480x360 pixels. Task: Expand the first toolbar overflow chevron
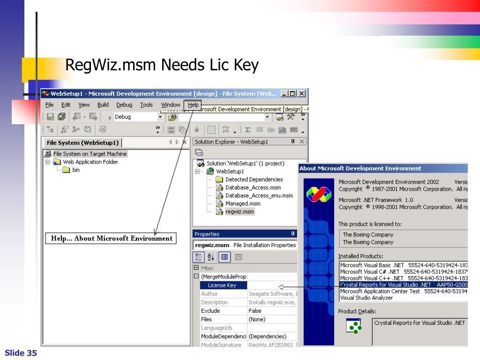[303, 116]
